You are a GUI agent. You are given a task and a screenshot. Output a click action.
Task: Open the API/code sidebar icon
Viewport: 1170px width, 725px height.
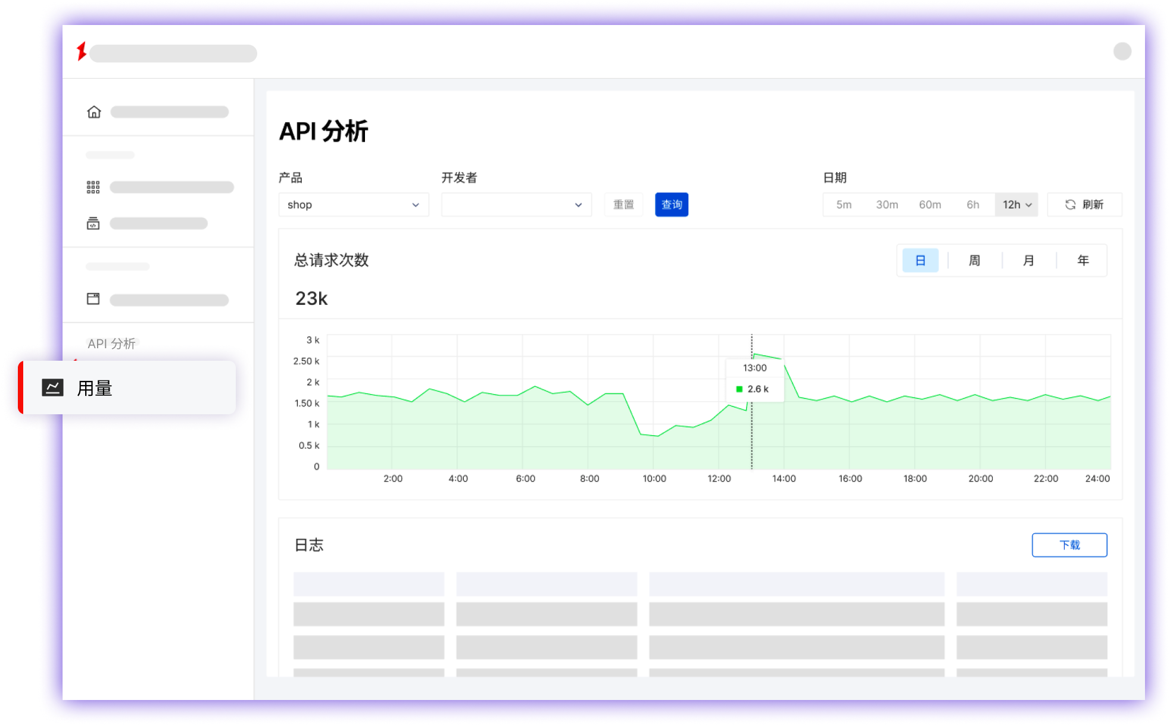[x=93, y=223]
